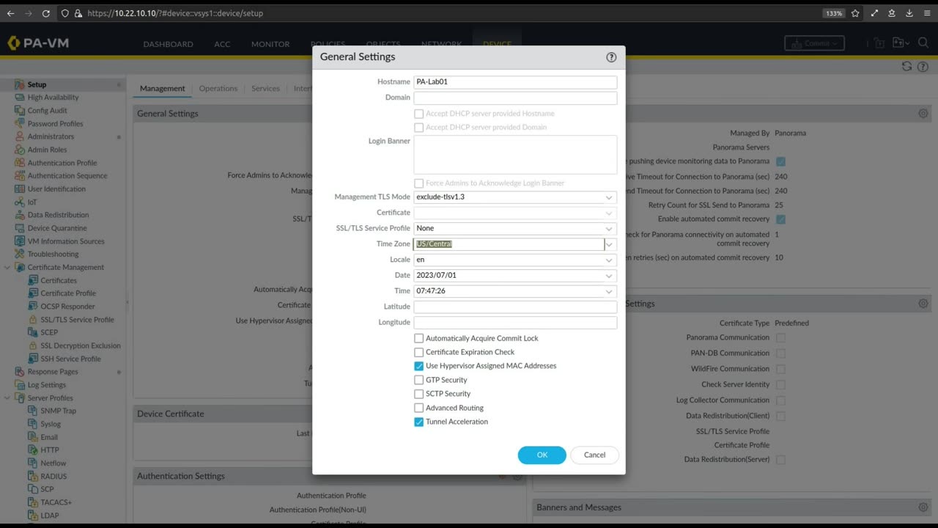Open the gear icon of Banners and Messages
This screenshot has height=528, width=938.
pos(923,507)
